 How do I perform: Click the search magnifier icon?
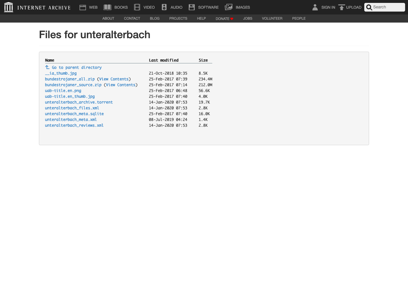pos(369,8)
